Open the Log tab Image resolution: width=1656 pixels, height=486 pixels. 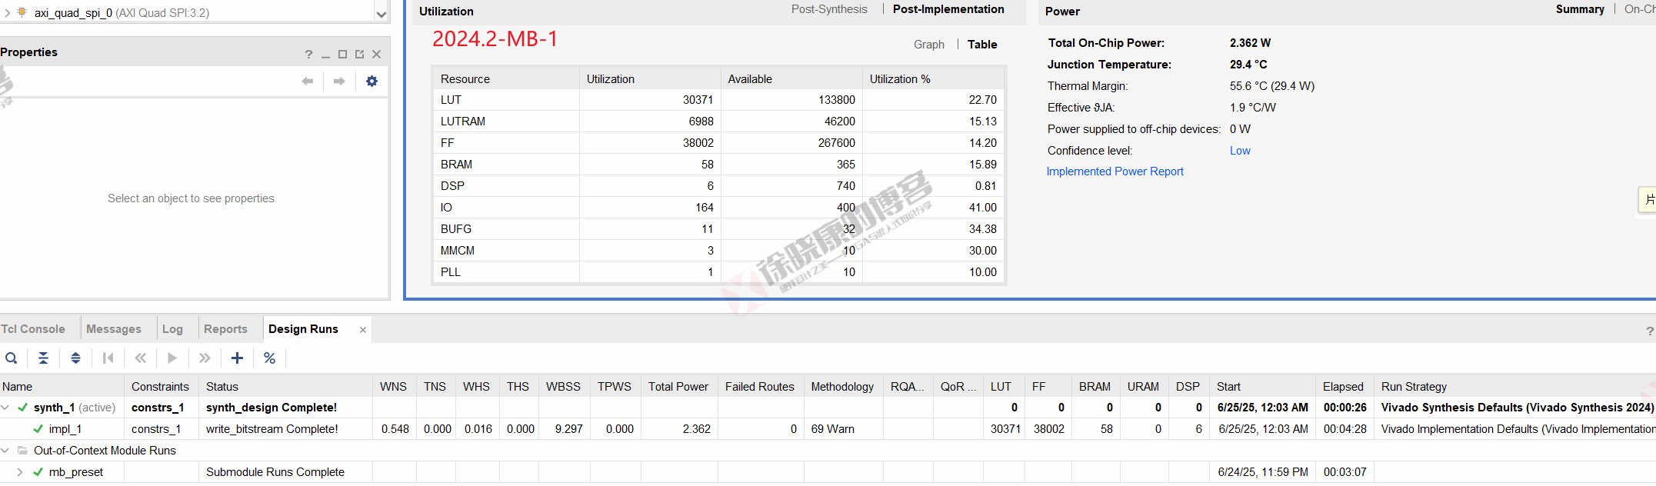173,329
